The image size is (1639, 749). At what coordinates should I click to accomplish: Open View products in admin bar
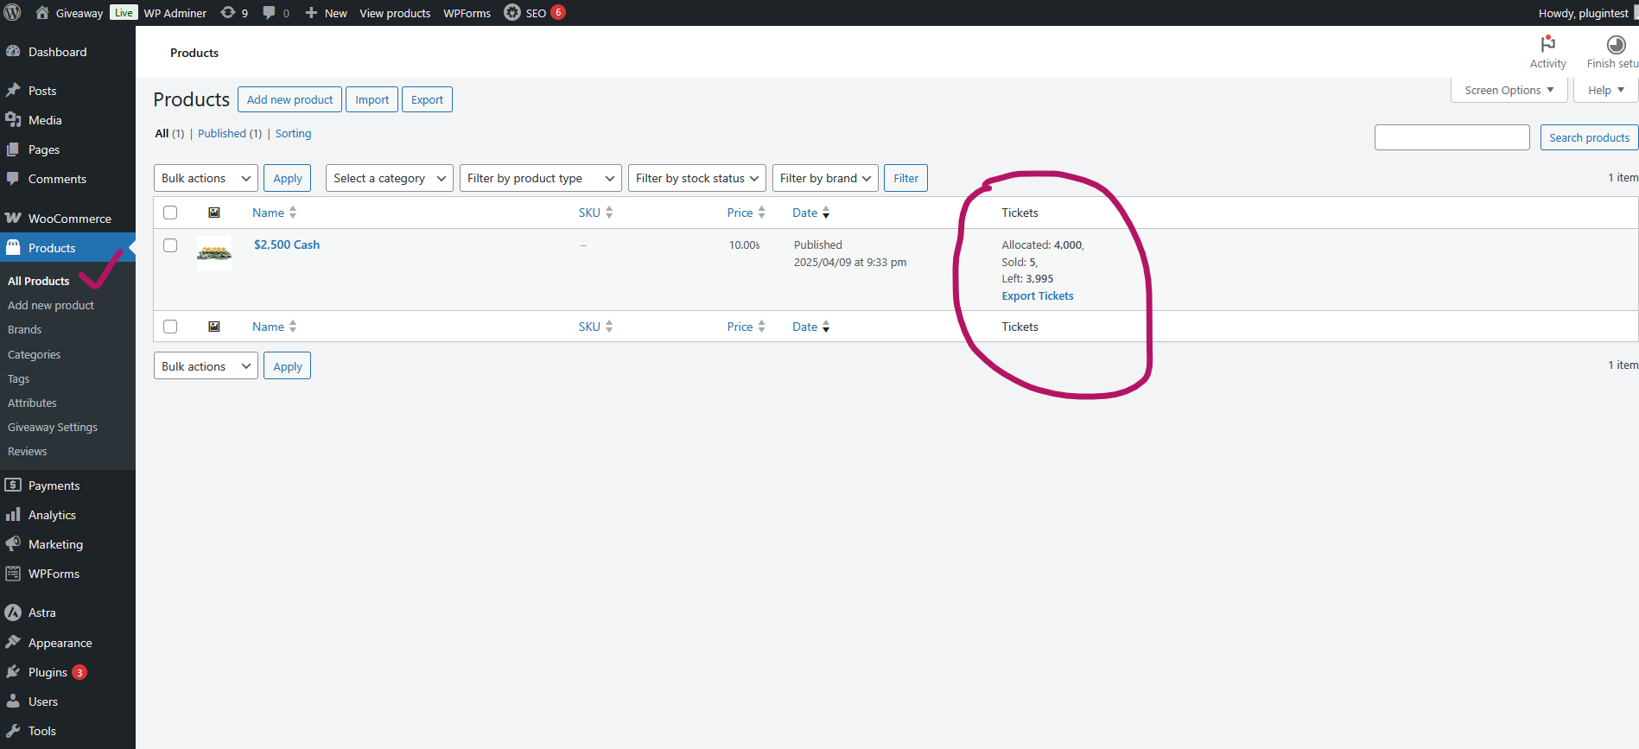[x=395, y=13]
